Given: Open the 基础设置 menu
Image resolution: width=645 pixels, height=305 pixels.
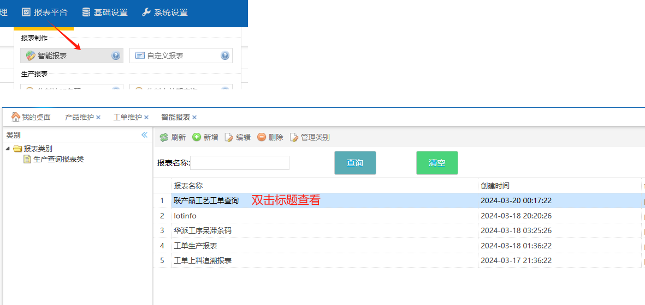Looking at the screenshot, I should coord(105,12).
